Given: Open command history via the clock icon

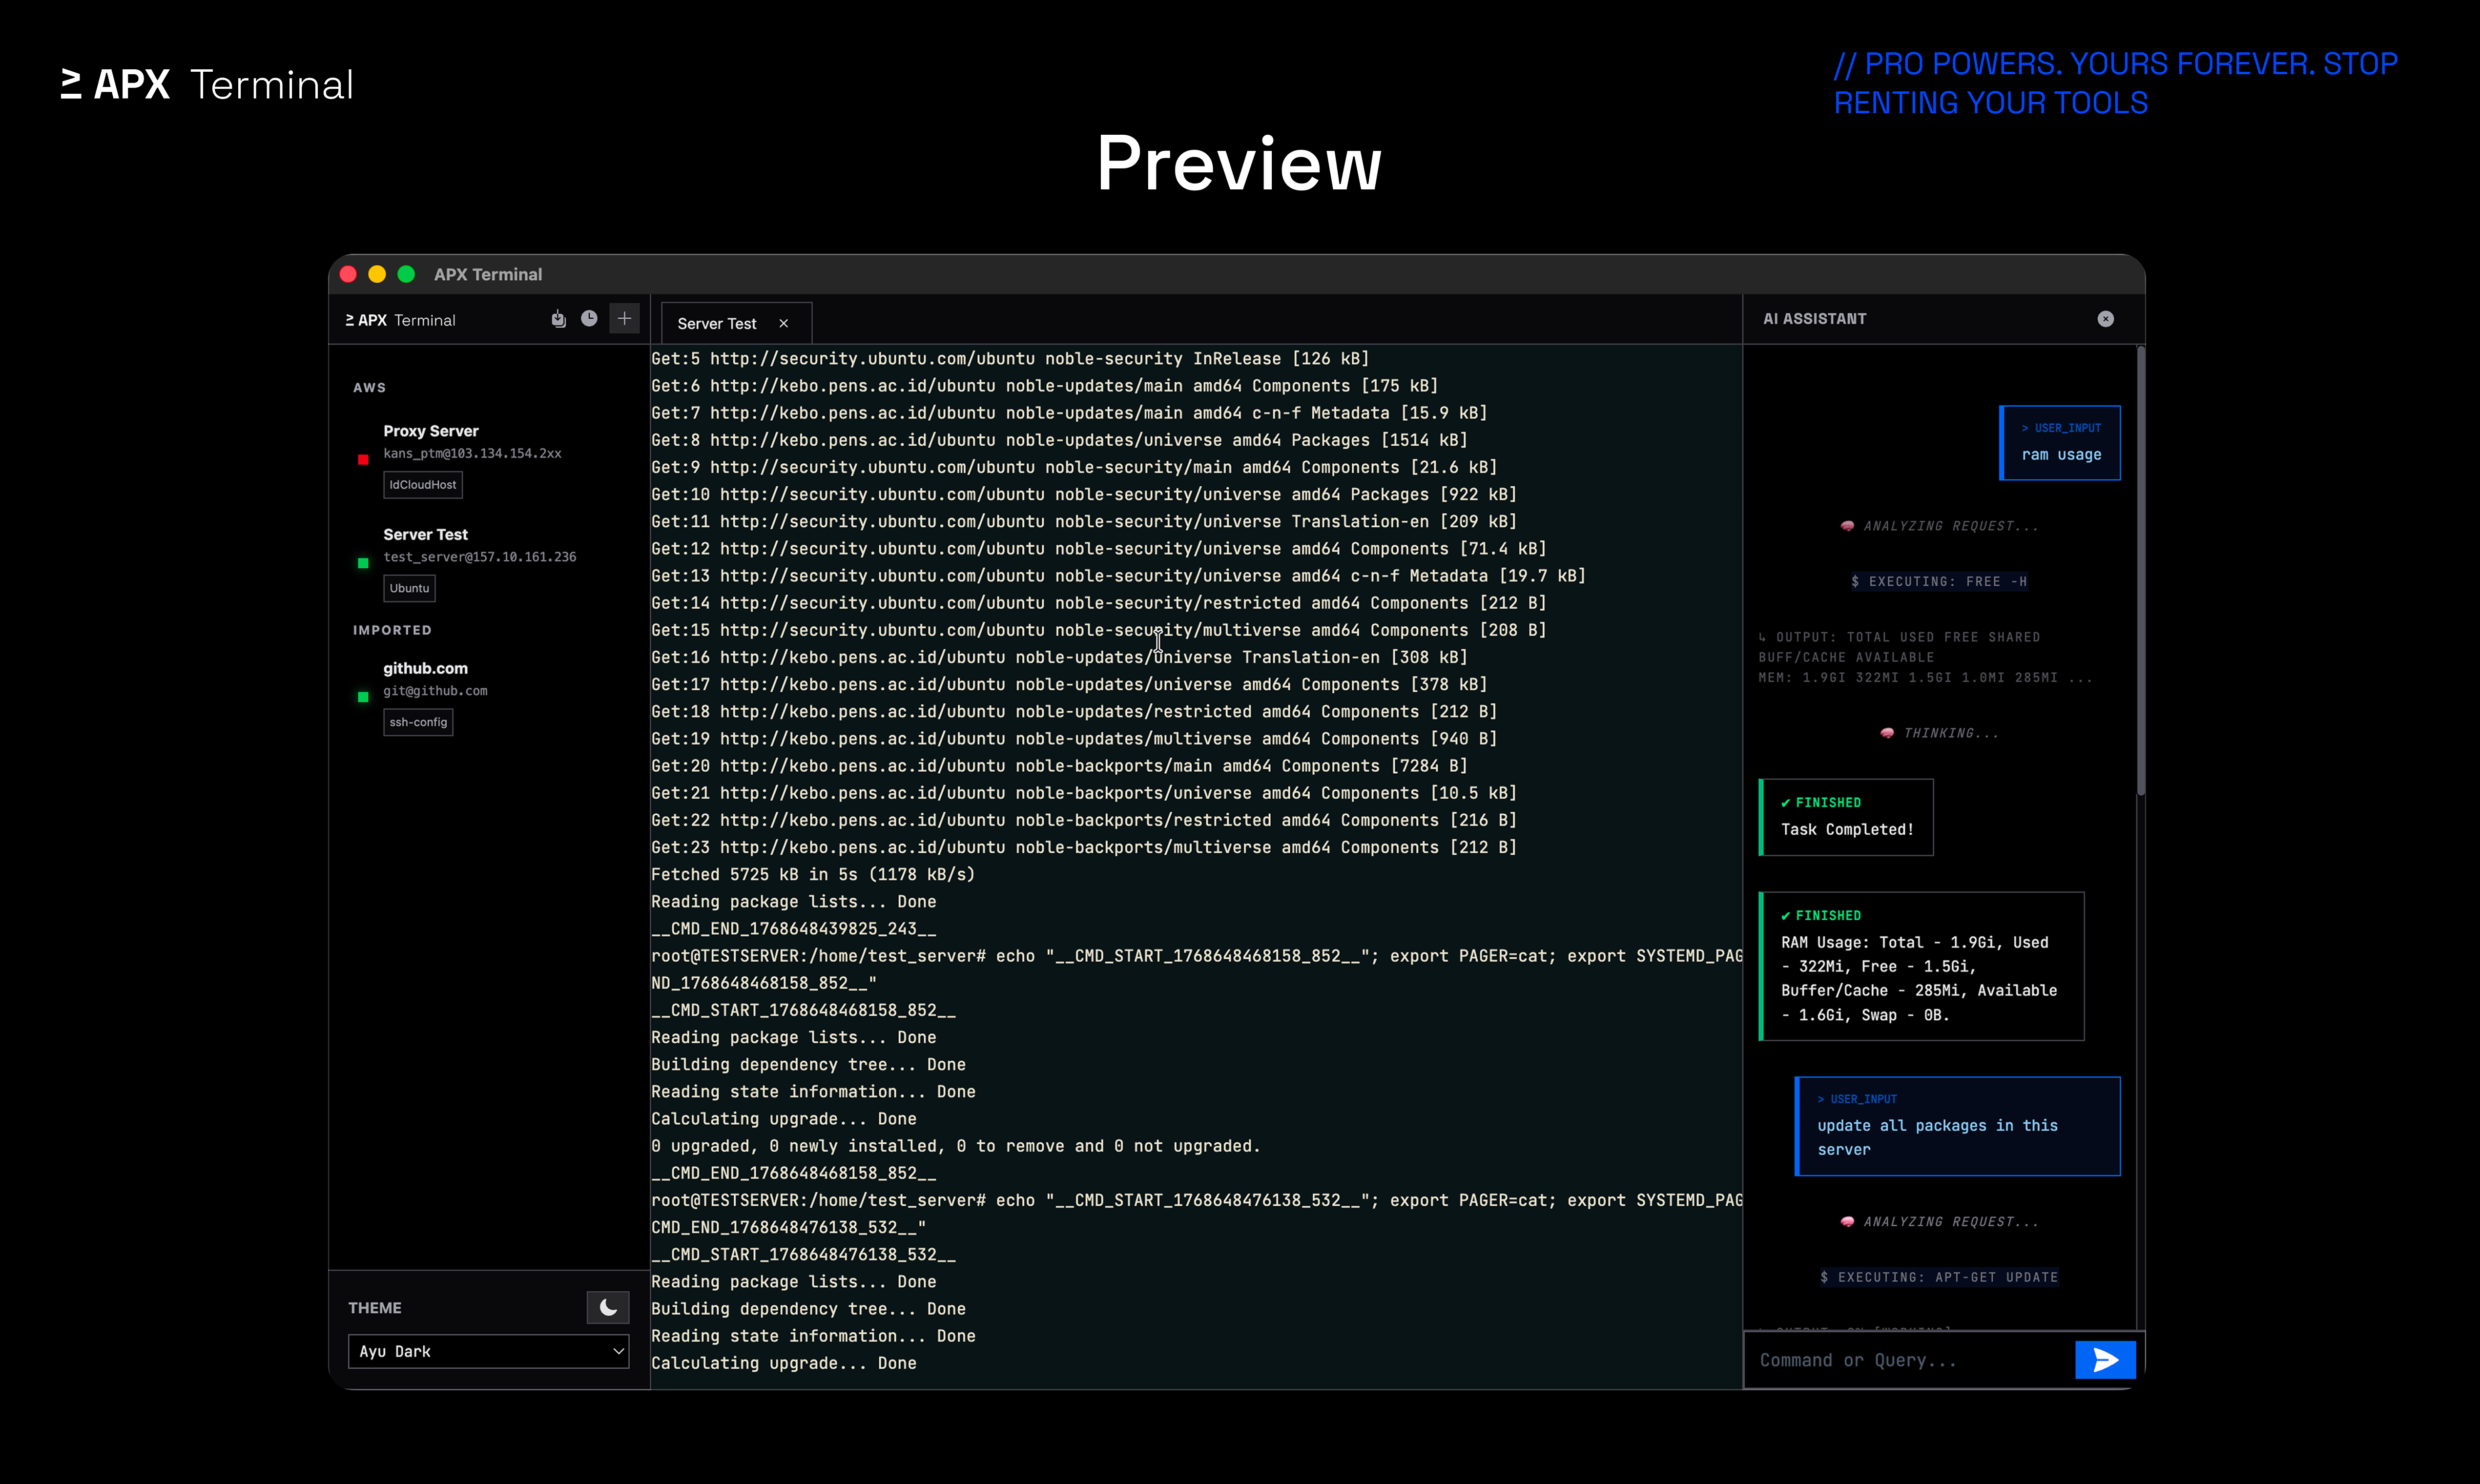Looking at the screenshot, I should pos(590,318).
